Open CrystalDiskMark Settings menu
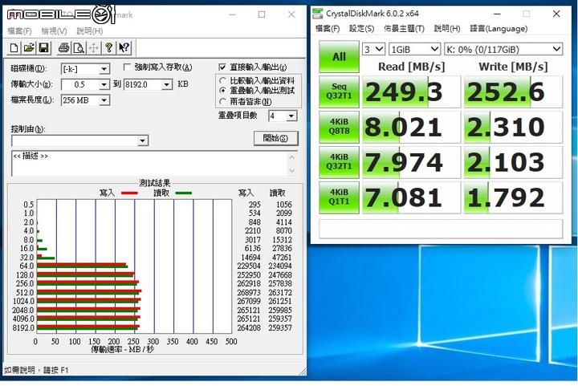Viewport: 578px width, 390px height. pyautogui.click(x=361, y=29)
